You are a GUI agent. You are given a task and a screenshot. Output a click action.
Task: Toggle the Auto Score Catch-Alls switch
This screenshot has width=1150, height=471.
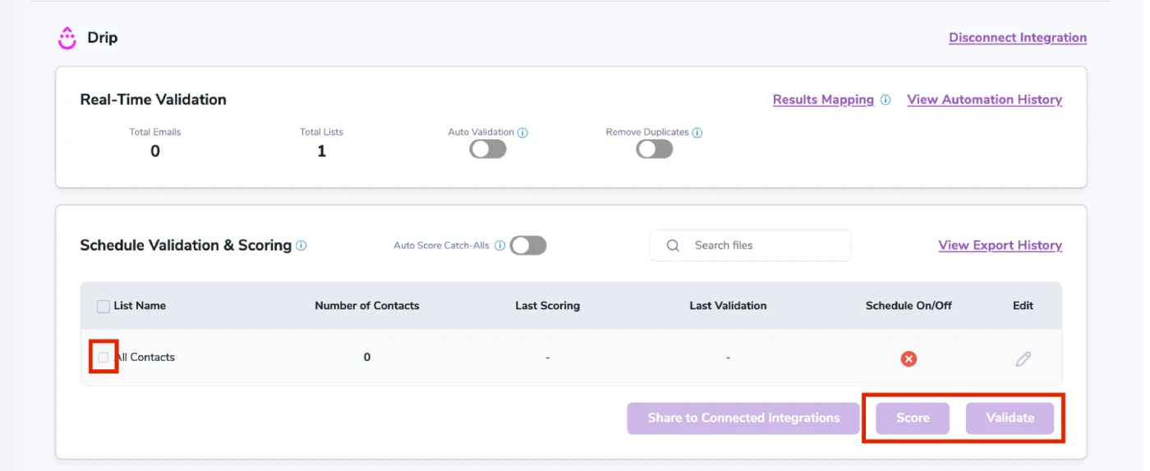pos(528,245)
